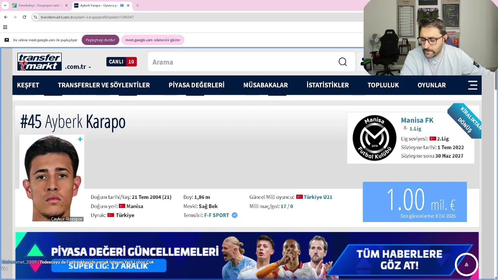Click the Türkiye U21 national team link
Viewport: 498px width, 280px height.
318,197
